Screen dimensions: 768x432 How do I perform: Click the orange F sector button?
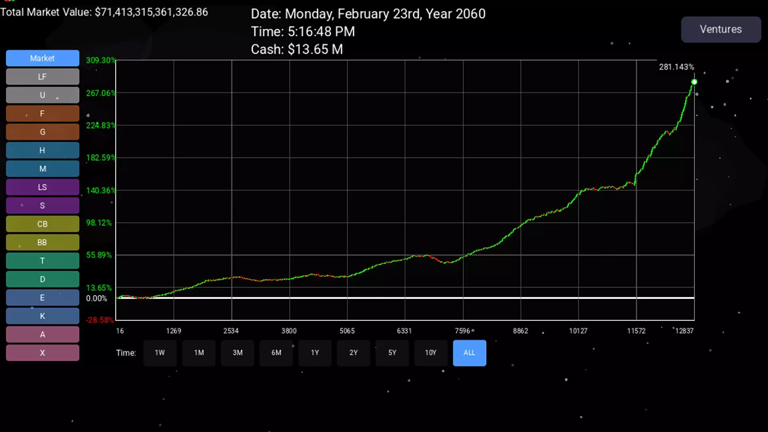click(42, 113)
